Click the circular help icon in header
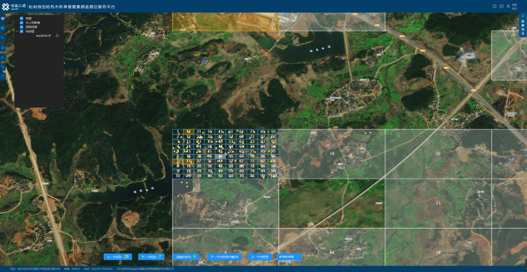Image resolution: width=527 pixels, height=272 pixels. pos(501,6)
